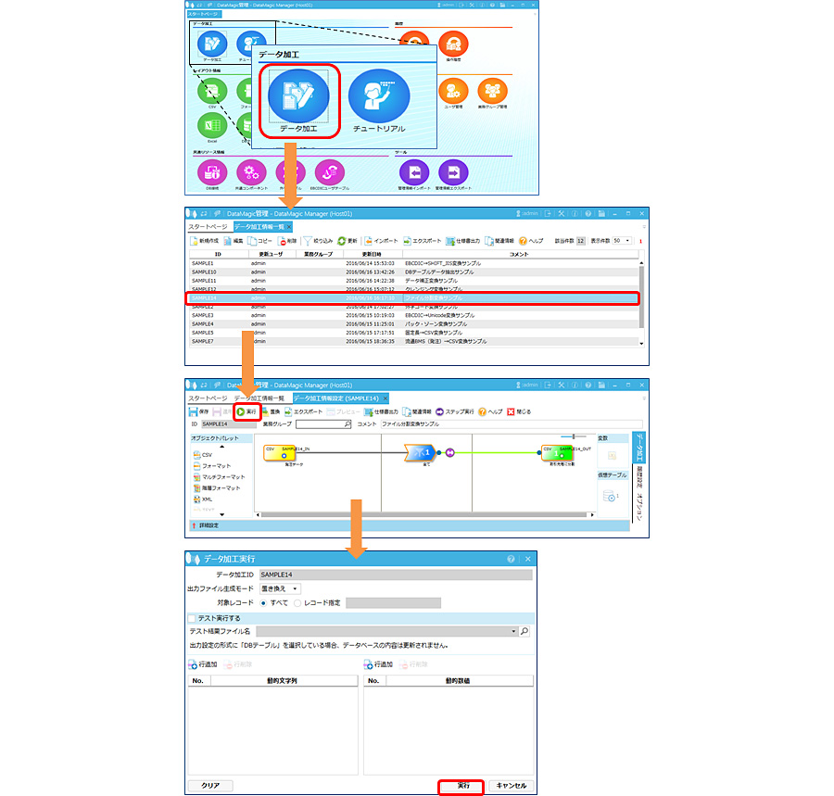This screenshot has height=796, width=834.
Task: Click the キャンセル button
Action: pyautogui.click(x=511, y=785)
